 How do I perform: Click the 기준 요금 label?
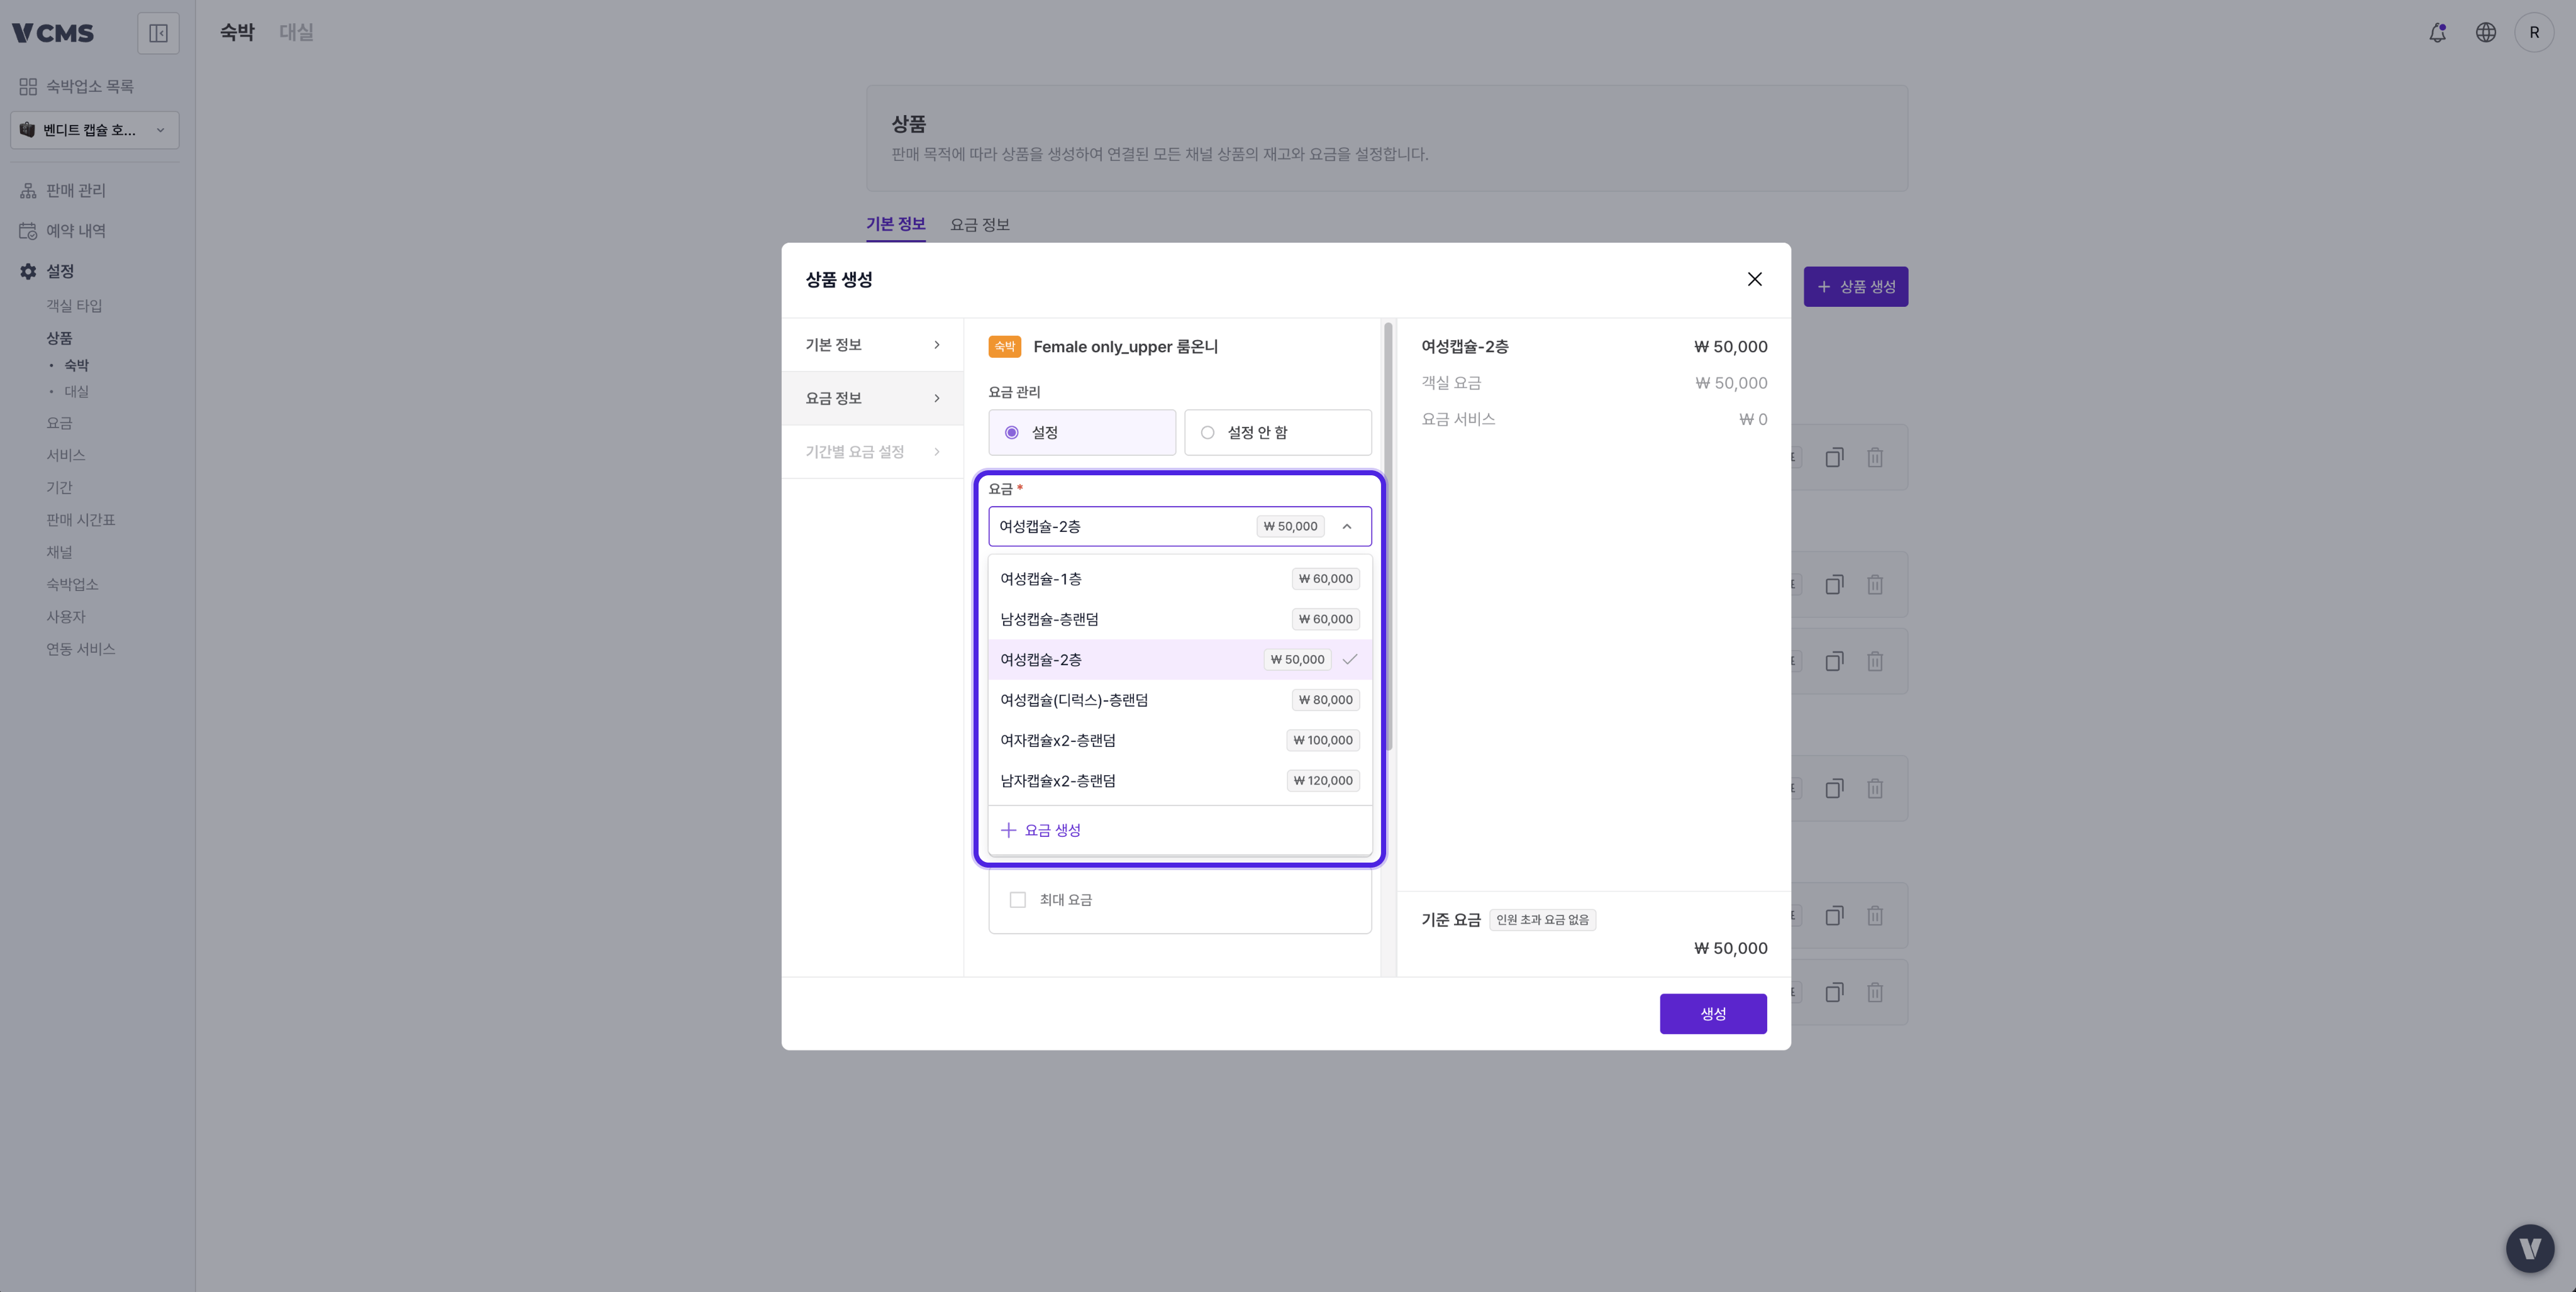pos(1450,920)
